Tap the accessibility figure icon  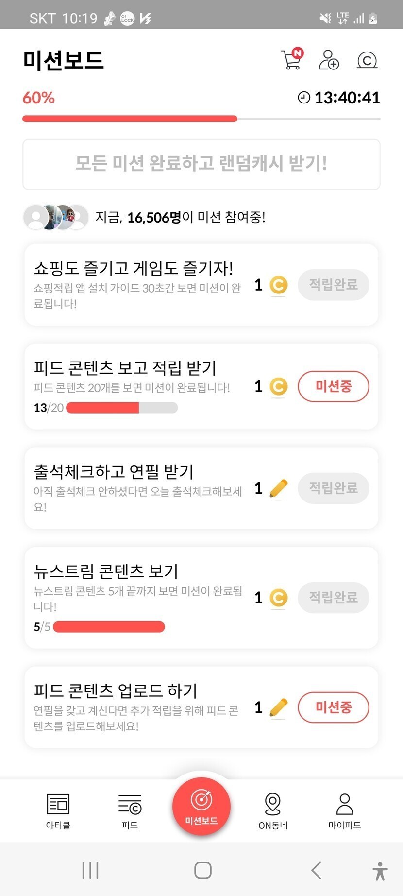click(x=380, y=870)
